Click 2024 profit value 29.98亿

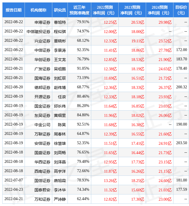pos(165,22)
